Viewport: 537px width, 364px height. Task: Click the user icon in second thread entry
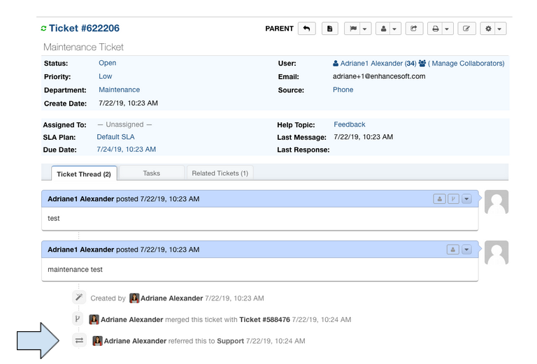point(452,249)
